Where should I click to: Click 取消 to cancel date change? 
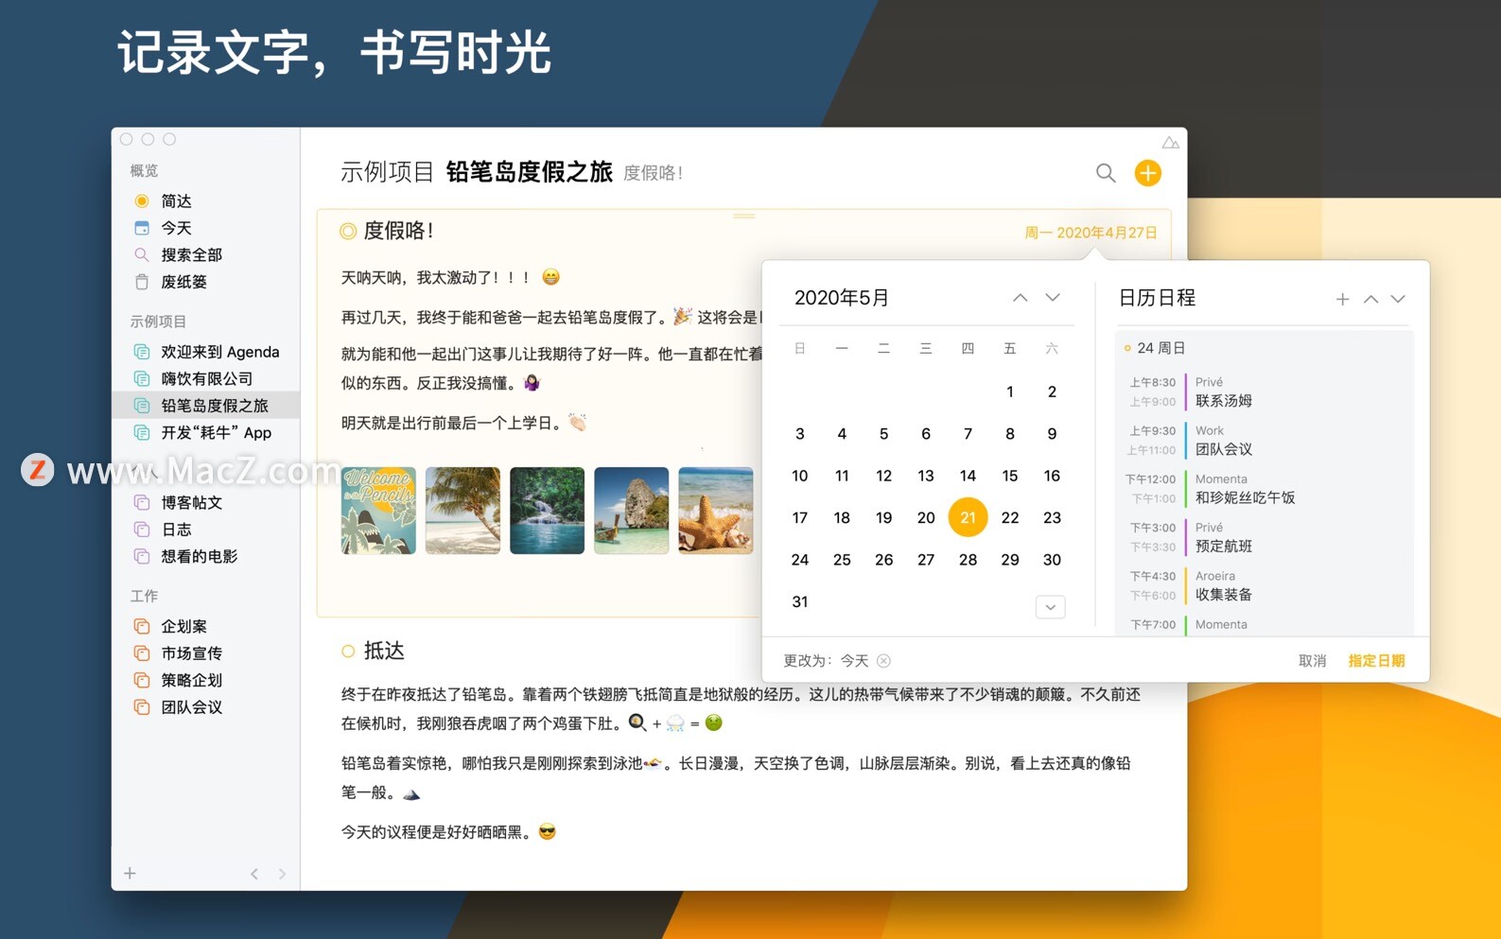pos(1312,661)
